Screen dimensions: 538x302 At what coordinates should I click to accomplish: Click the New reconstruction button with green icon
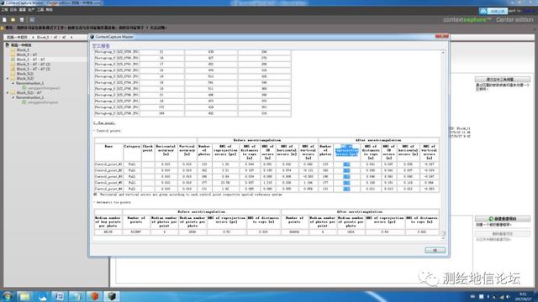(x=503, y=218)
